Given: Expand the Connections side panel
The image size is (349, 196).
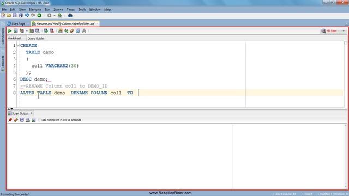Looking at the screenshot, I should click(3, 36).
